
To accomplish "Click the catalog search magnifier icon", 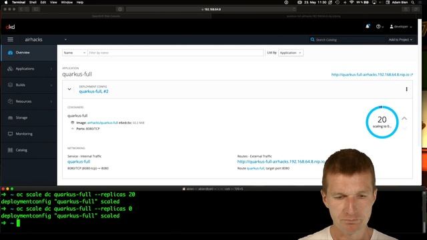I will click(x=312, y=40).
